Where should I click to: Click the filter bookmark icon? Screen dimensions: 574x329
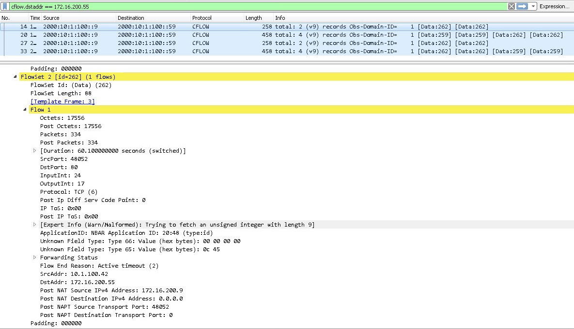pyautogui.click(x=6, y=6)
